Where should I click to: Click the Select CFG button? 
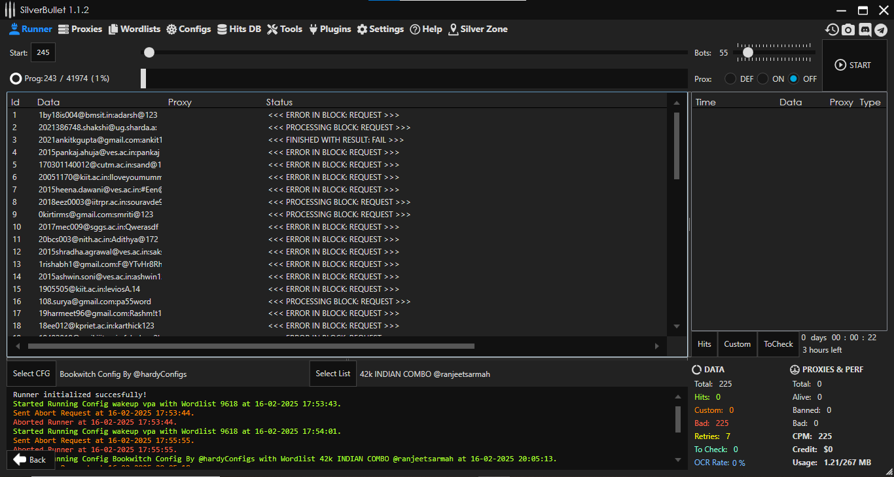pos(31,374)
